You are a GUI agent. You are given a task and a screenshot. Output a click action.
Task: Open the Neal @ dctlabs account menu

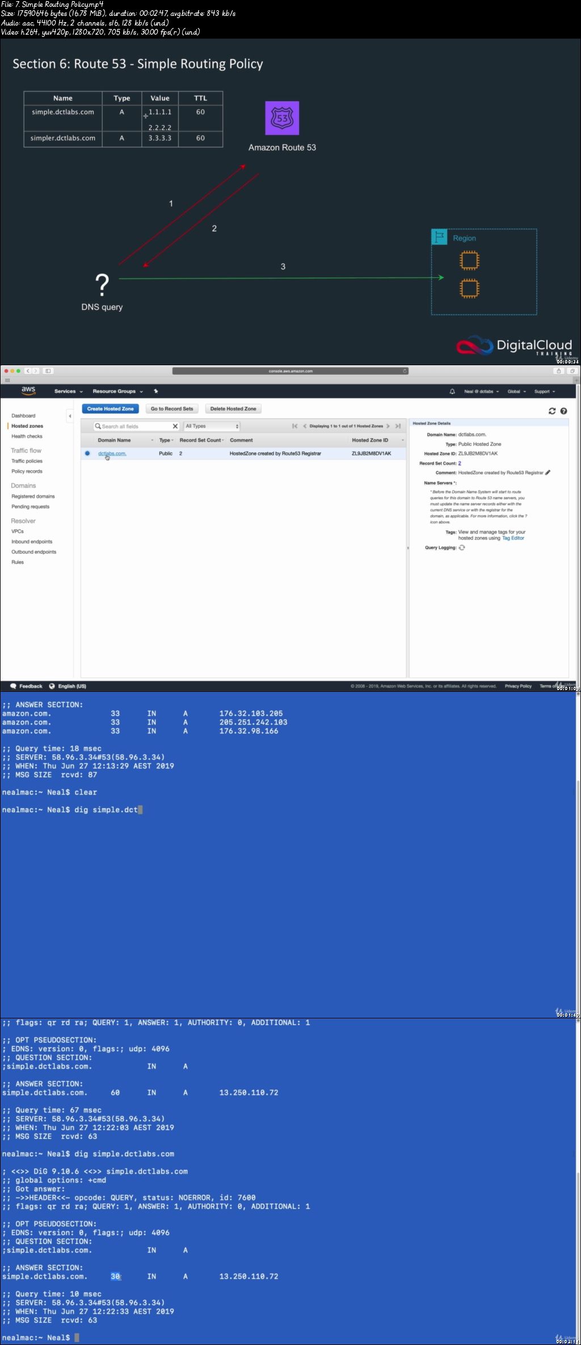pyautogui.click(x=482, y=391)
